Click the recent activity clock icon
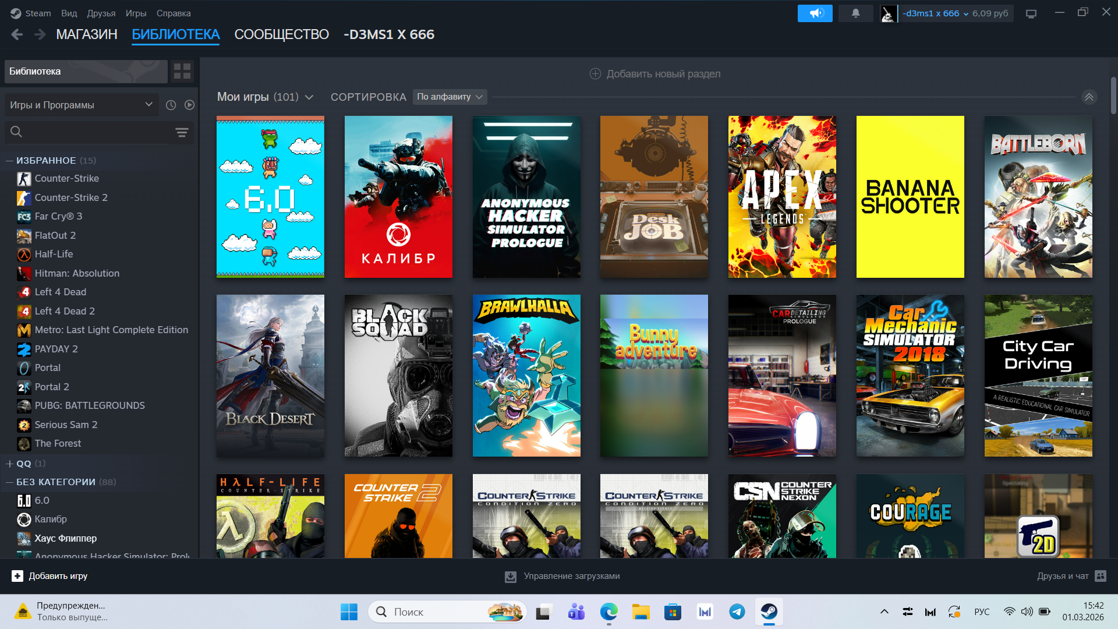The height and width of the screenshot is (629, 1118). (x=171, y=105)
